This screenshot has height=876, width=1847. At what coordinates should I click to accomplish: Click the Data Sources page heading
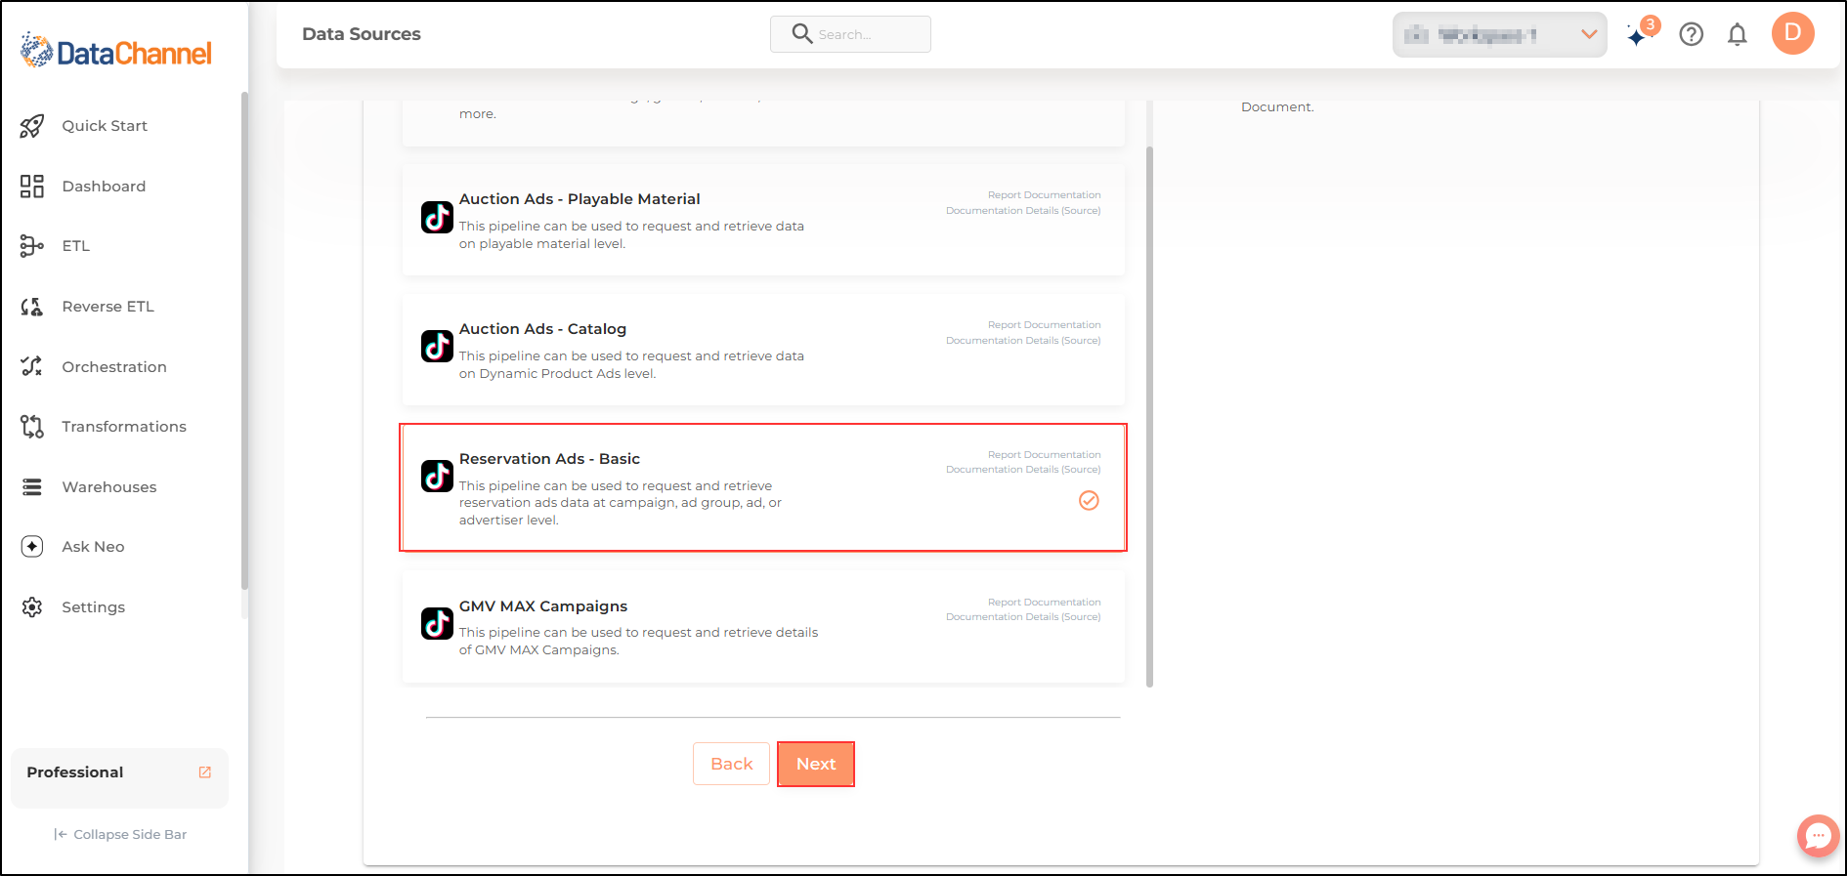click(x=362, y=34)
